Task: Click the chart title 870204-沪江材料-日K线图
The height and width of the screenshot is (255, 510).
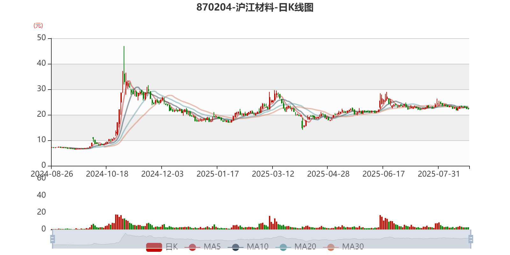Action: [255, 7]
